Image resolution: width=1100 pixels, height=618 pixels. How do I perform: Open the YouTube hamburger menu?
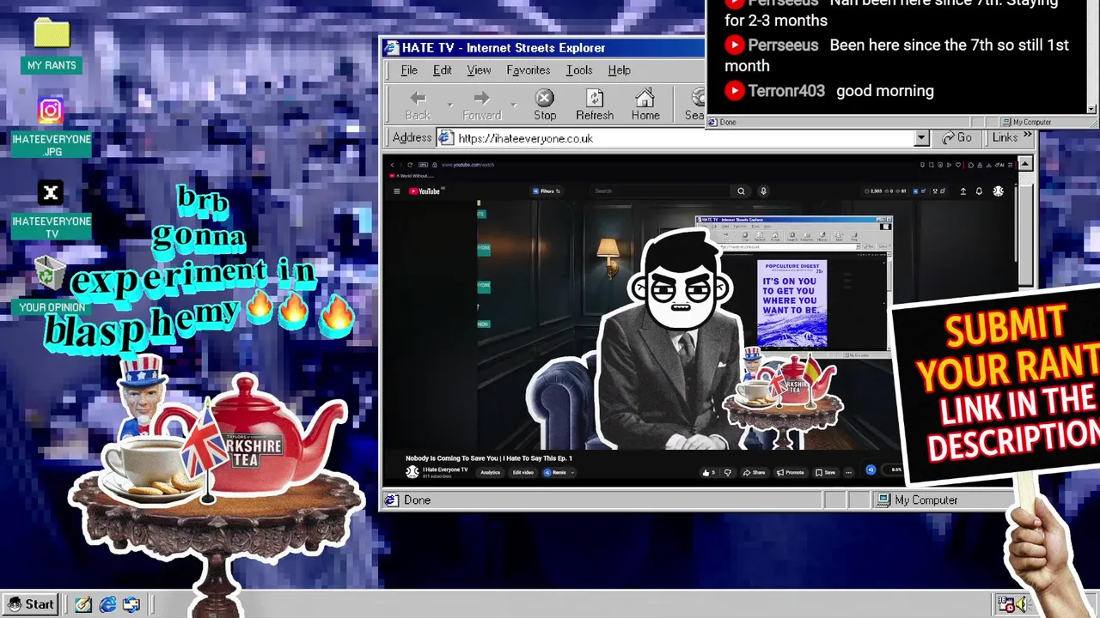396,191
